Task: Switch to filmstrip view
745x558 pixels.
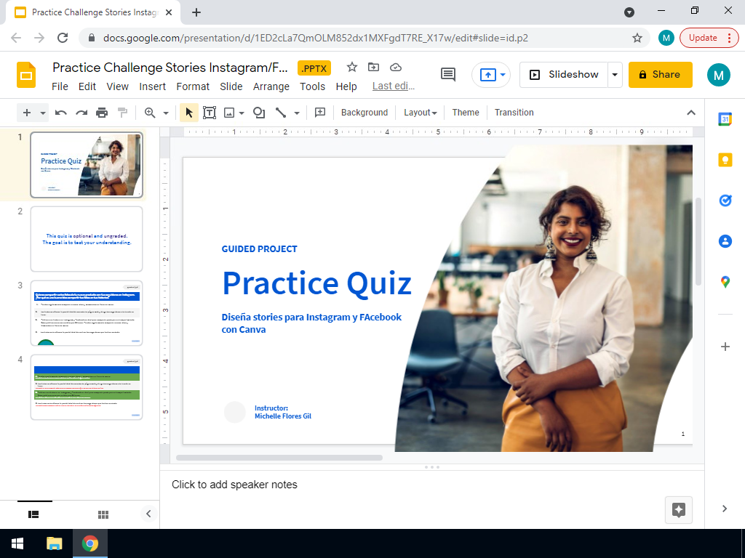Action: (x=33, y=514)
